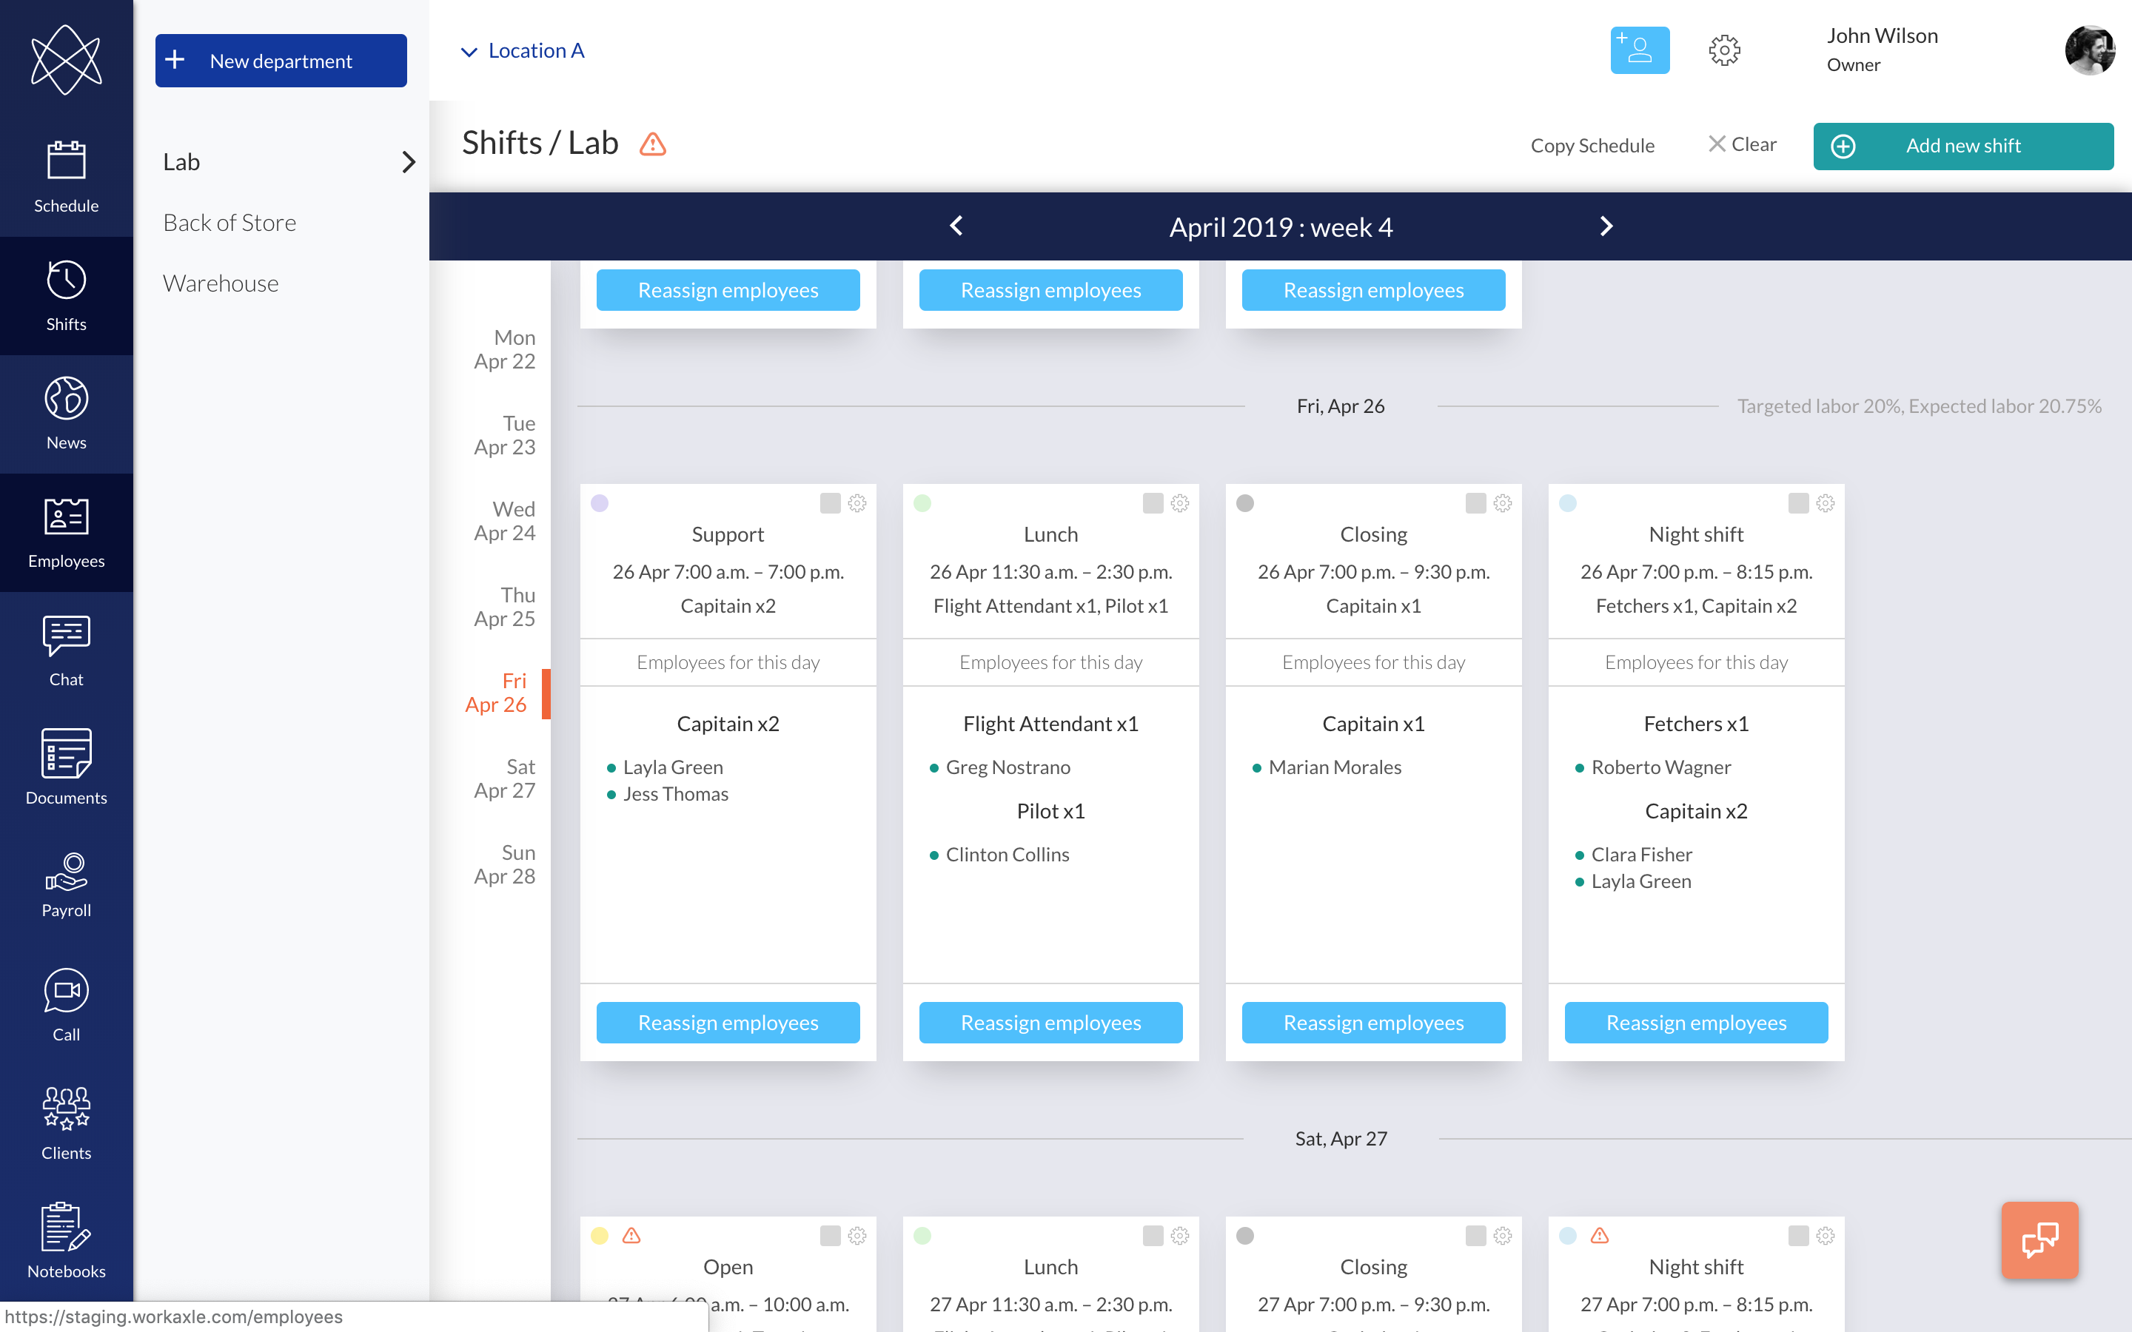Click the Copy Schedule link
Viewport: 2132px width, 1332px height.
click(x=1593, y=145)
